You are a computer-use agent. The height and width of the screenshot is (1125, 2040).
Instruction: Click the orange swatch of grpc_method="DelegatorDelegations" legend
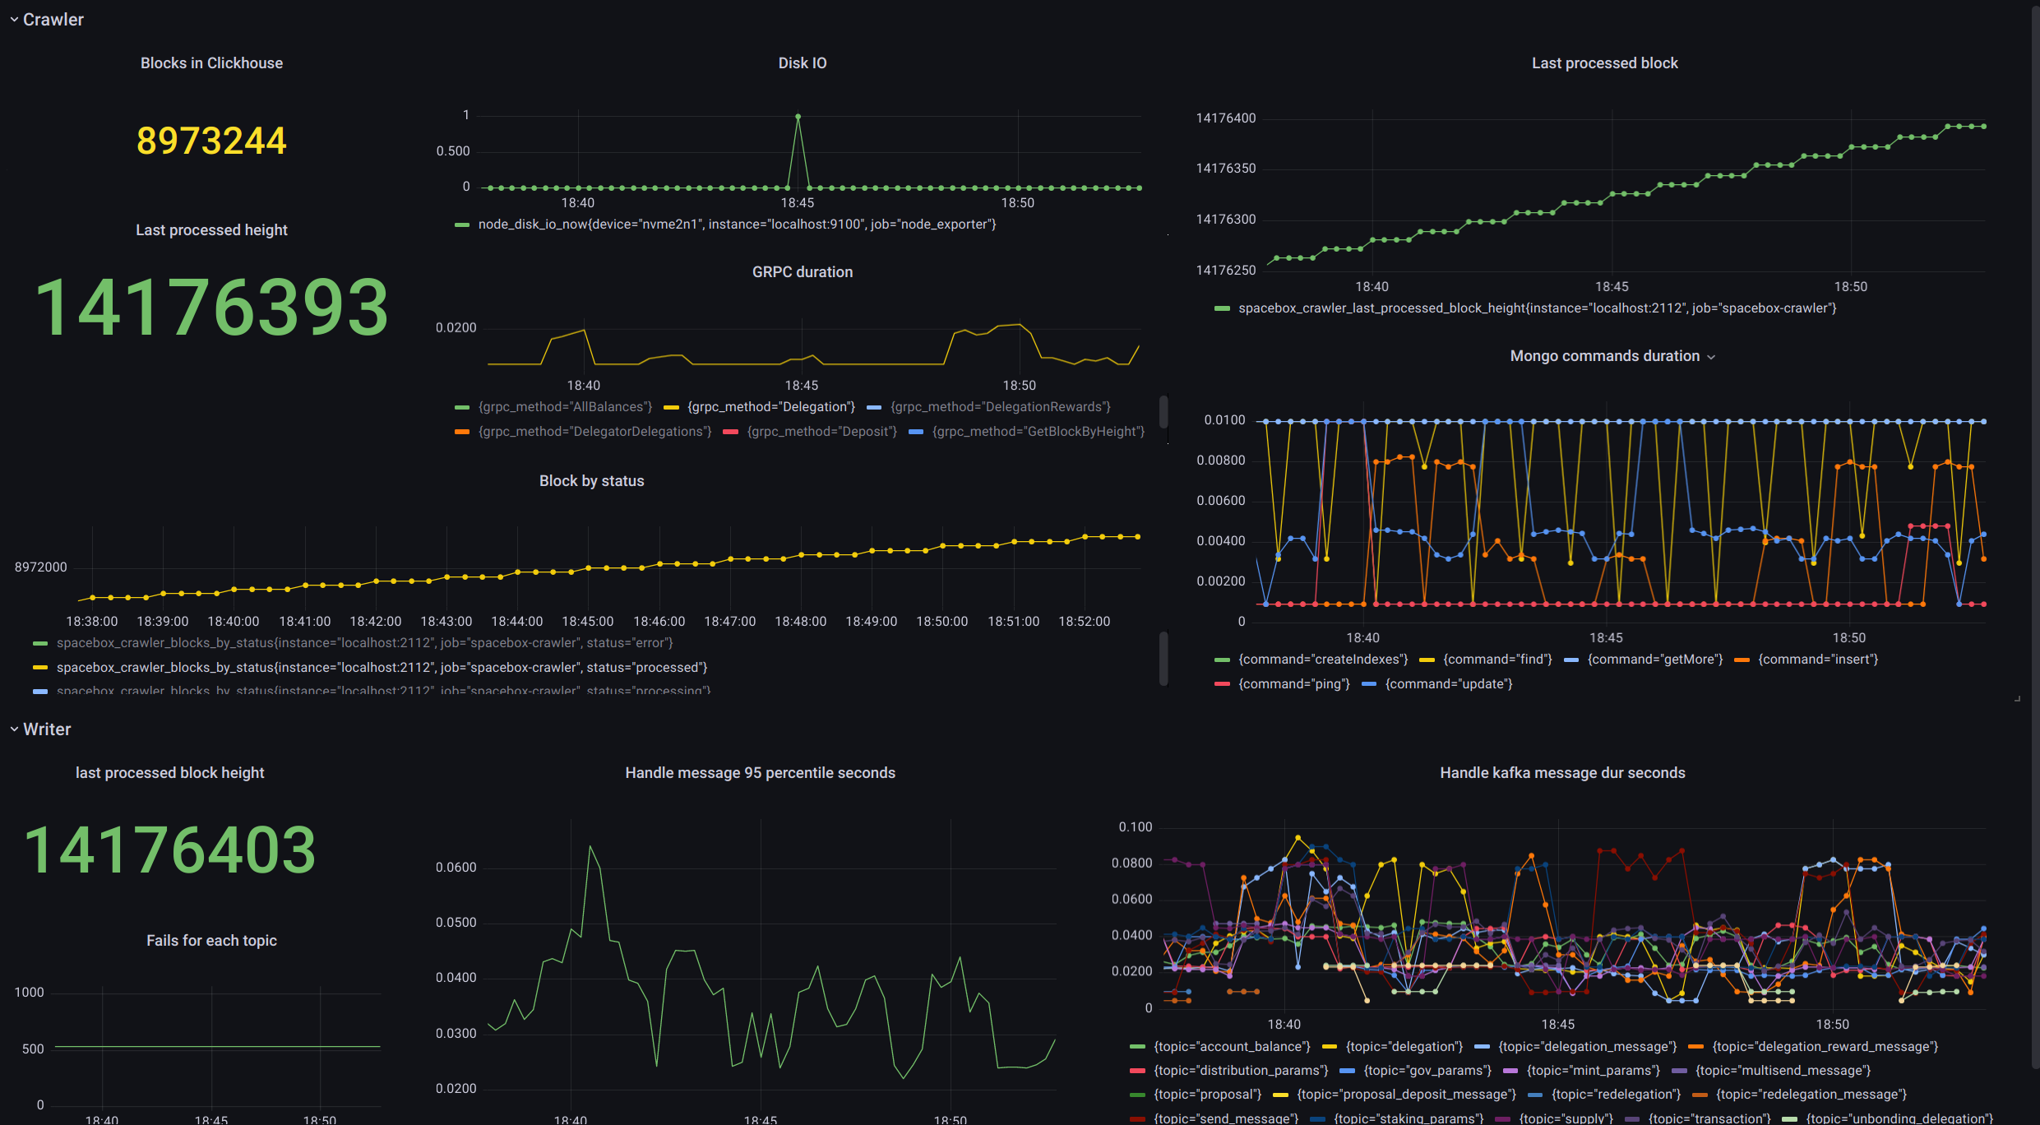462,432
